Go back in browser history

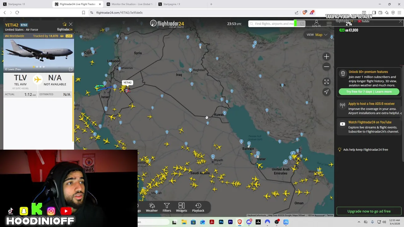click(4, 13)
